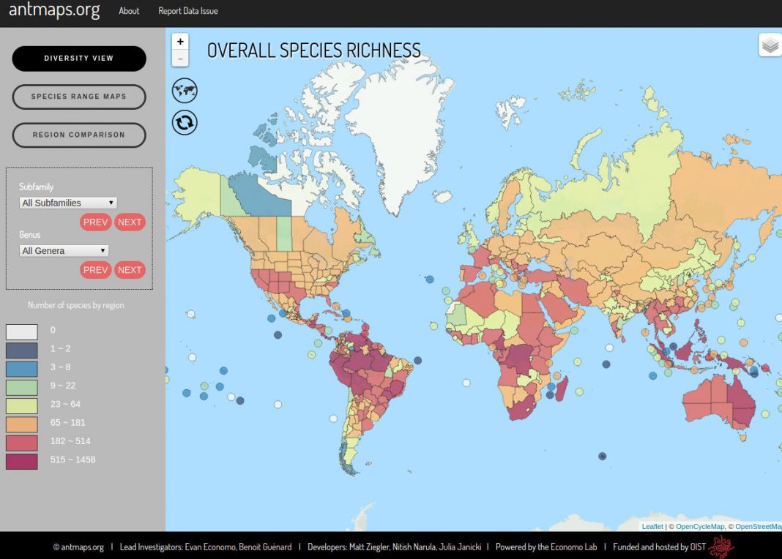Click the red OIST logo in the footer

[x=721, y=547]
